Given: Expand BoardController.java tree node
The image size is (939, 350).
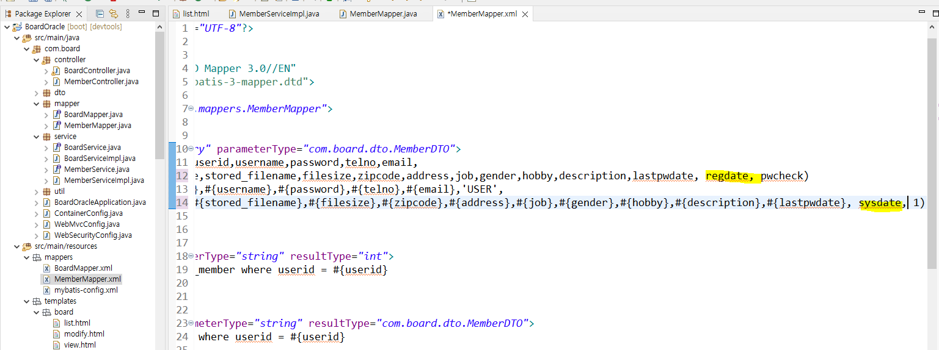Looking at the screenshot, I should (x=46, y=71).
